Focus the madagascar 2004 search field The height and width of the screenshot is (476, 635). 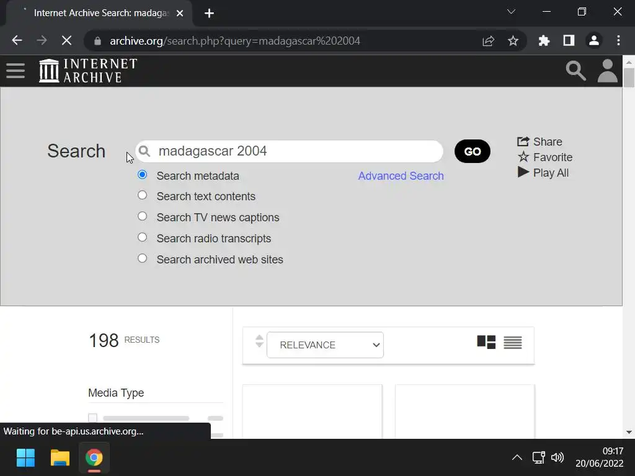click(289, 151)
